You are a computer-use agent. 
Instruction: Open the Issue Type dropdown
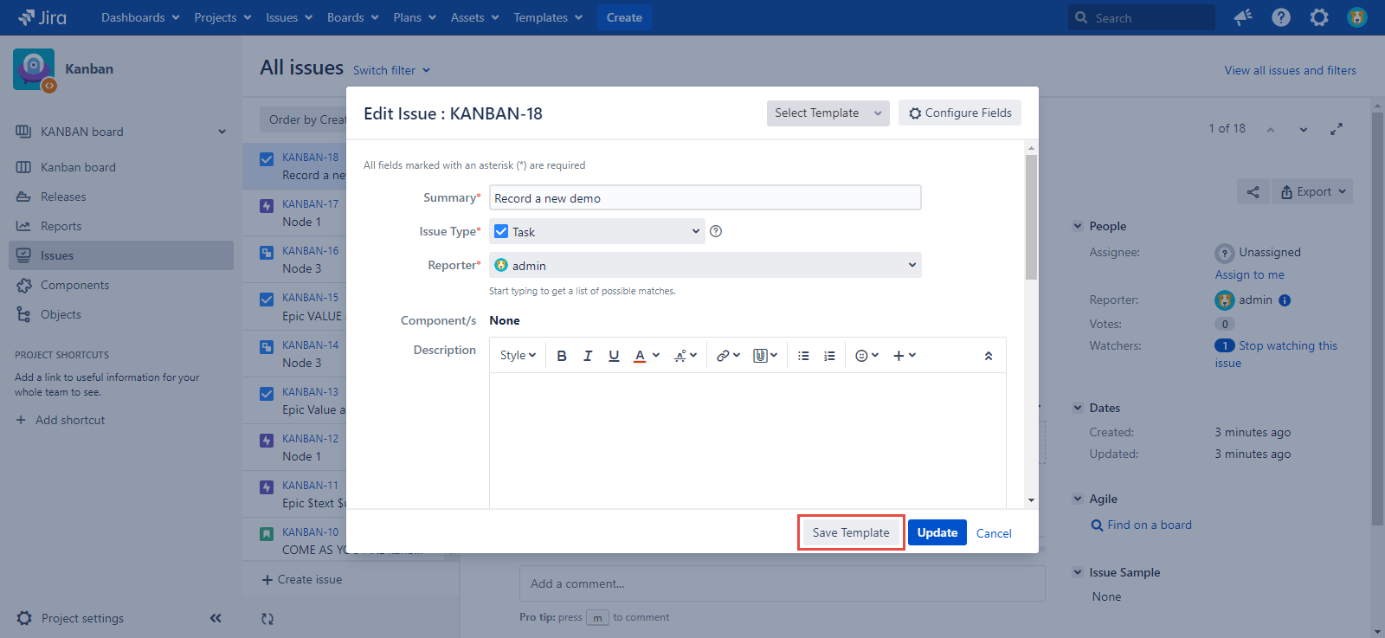pos(596,231)
